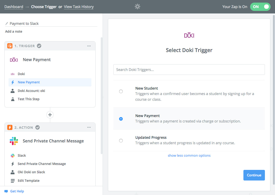
Task: Open the Doki app row in trigger step
Action: (x=50, y=74)
